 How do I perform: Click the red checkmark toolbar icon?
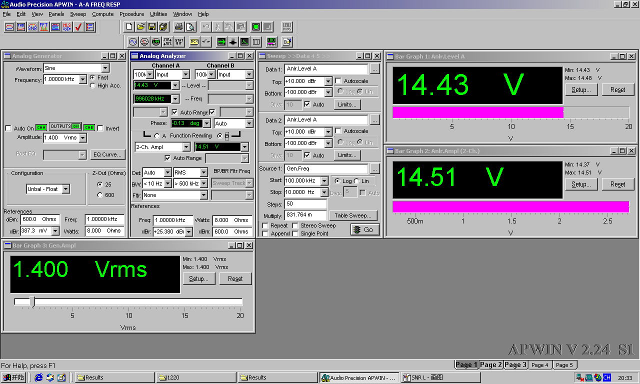[x=78, y=26]
